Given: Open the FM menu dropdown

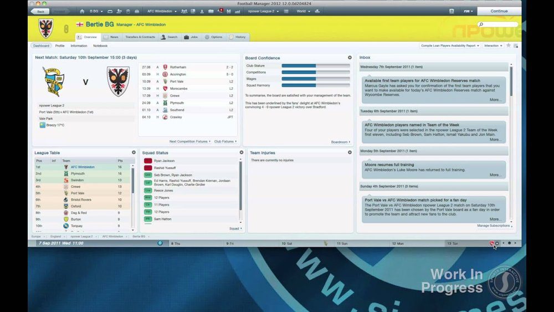Looking at the screenshot, I should [468, 11].
